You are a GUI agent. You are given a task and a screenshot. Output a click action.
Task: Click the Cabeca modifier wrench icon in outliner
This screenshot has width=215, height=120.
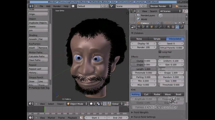(x=158, y=23)
